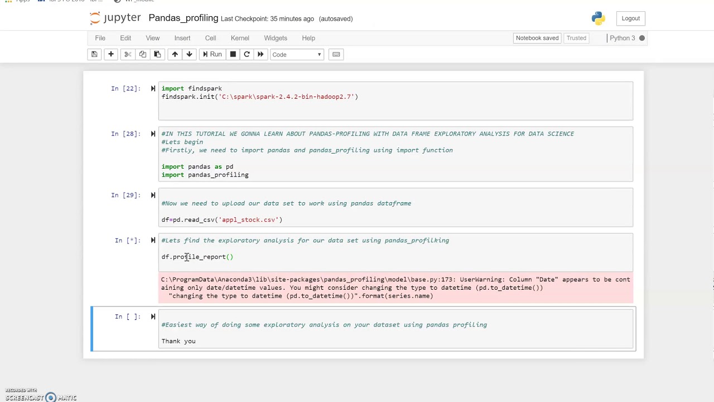Move selected cell down with the arrow
The image size is (714, 402).
[189, 54]
